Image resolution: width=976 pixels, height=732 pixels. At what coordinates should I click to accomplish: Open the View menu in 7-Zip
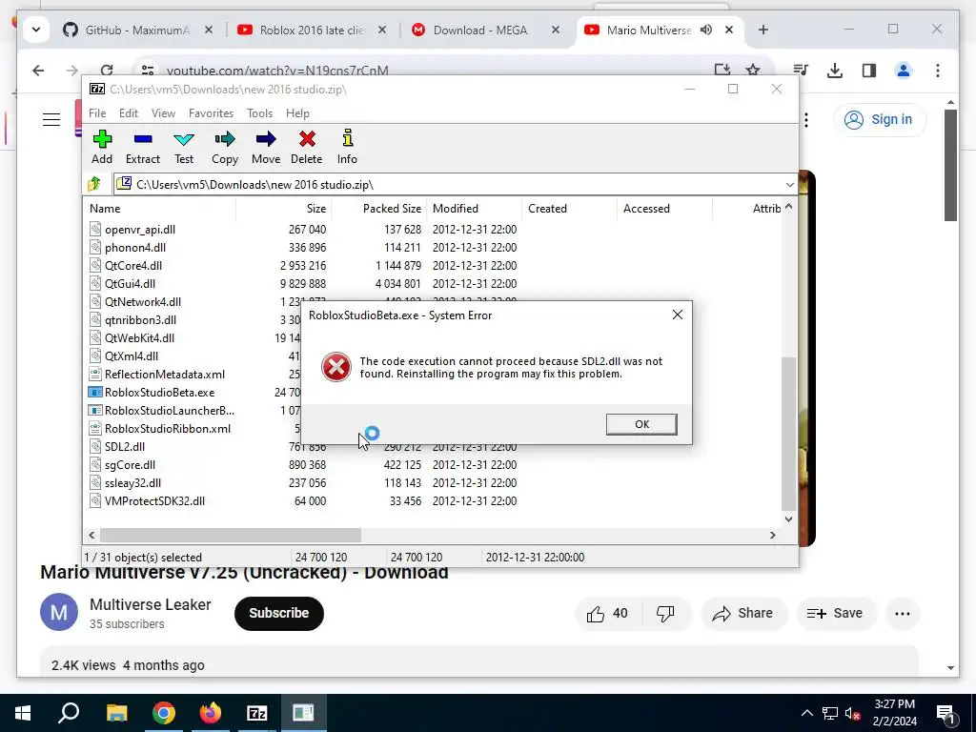[x=163, y=113]
